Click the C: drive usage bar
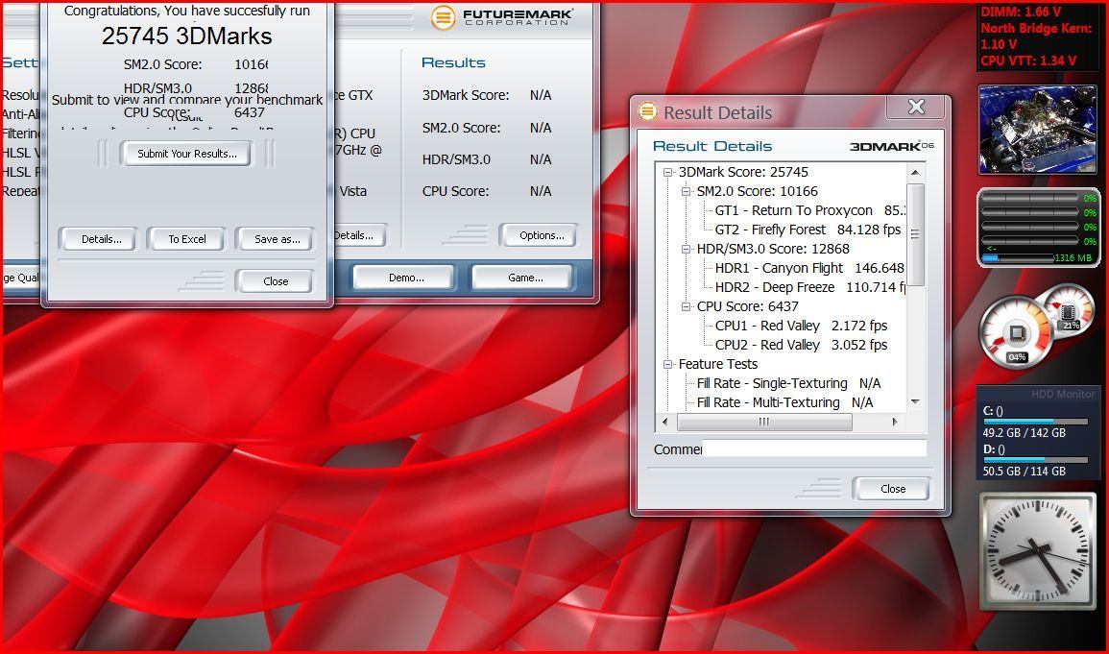The height and width of the screenshot is (654, 1109). coord(1035,422)
